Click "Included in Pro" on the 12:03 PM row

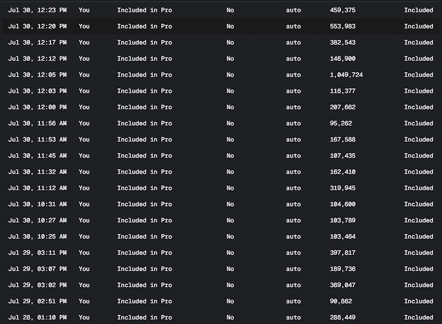tap(145, 91)
